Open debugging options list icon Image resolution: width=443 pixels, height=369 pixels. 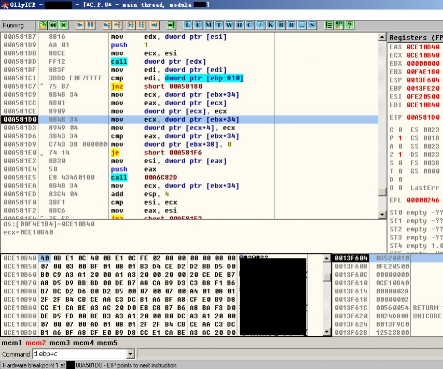coord(328,25)
